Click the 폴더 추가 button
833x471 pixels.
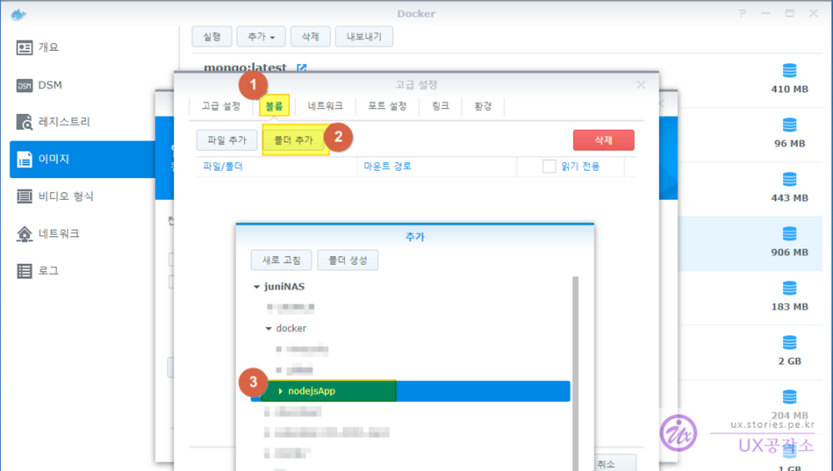[293, 140]
